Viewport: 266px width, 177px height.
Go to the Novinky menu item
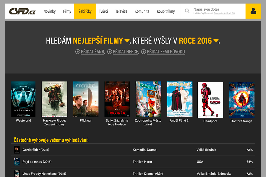click(49, 11)
